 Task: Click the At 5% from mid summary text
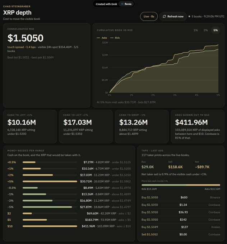click(x=126, y=102)
